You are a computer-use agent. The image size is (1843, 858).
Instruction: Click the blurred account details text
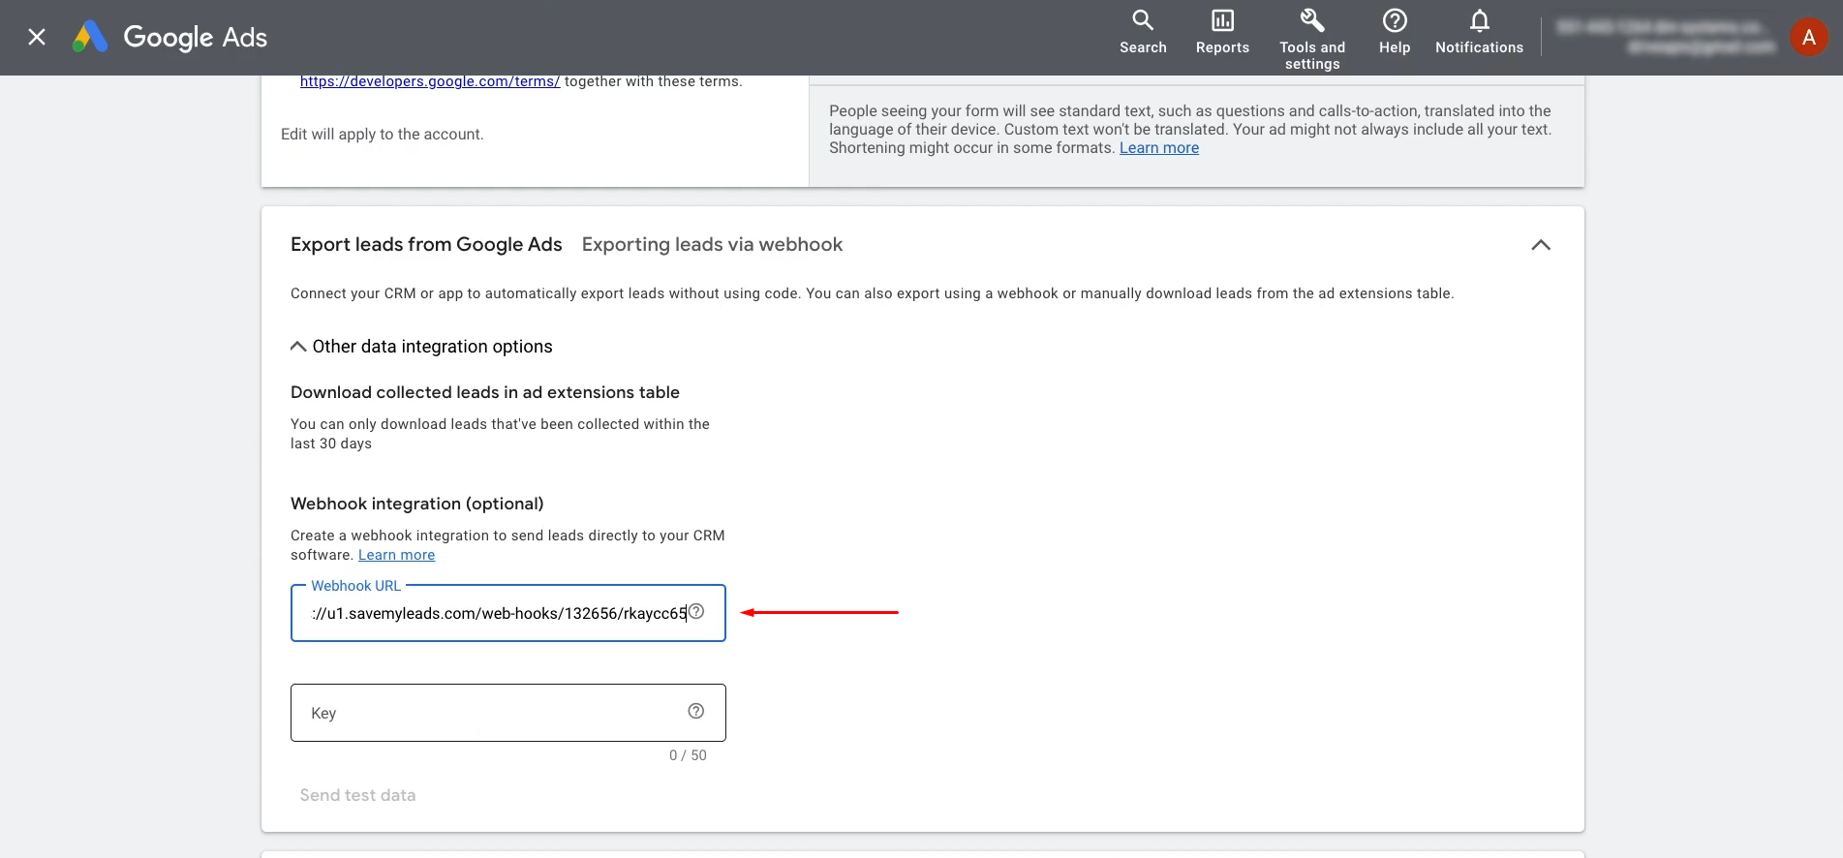point(1665,37)
